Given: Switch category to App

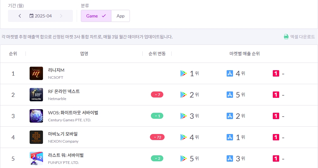Looking at the screenshot, I should point(120,16).
